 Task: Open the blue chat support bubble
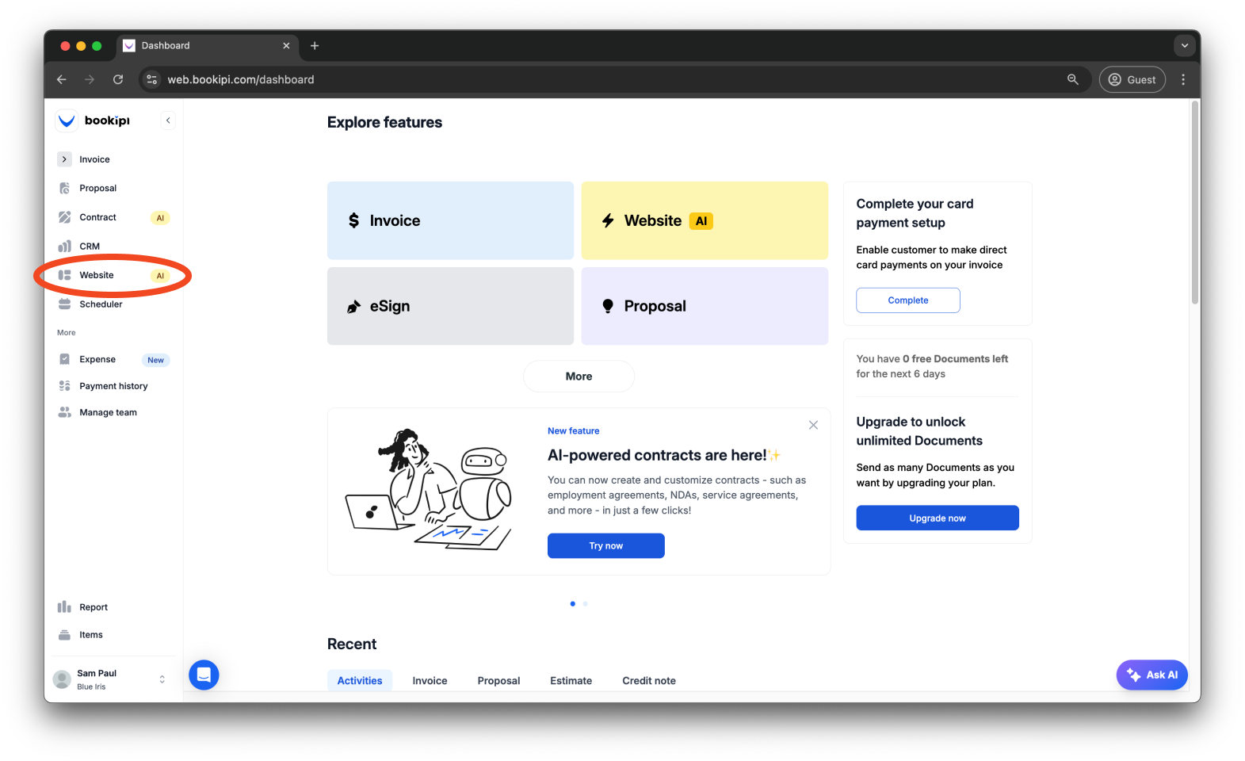[204, 675]
